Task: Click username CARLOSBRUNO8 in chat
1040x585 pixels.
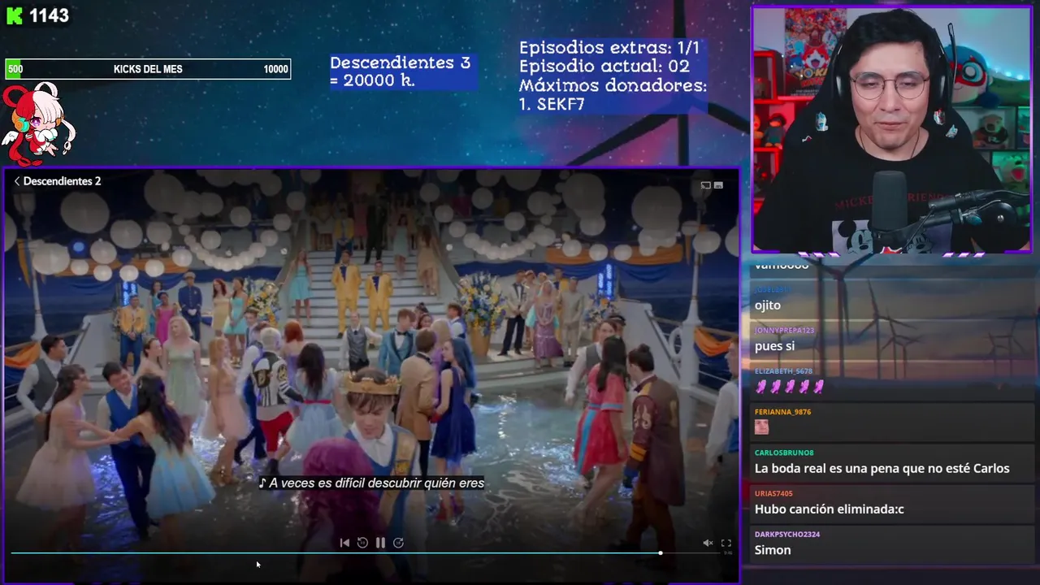Action: (x=784, y=453)
